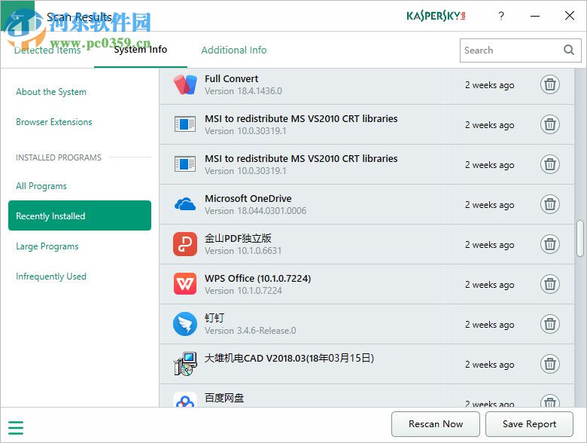Click the 金山PDF red app icon
The width and height of the screenshot is (587, 443).
click(x=185, y=244)
